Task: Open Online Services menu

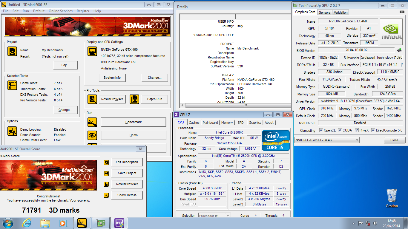Action: (61, 11)
